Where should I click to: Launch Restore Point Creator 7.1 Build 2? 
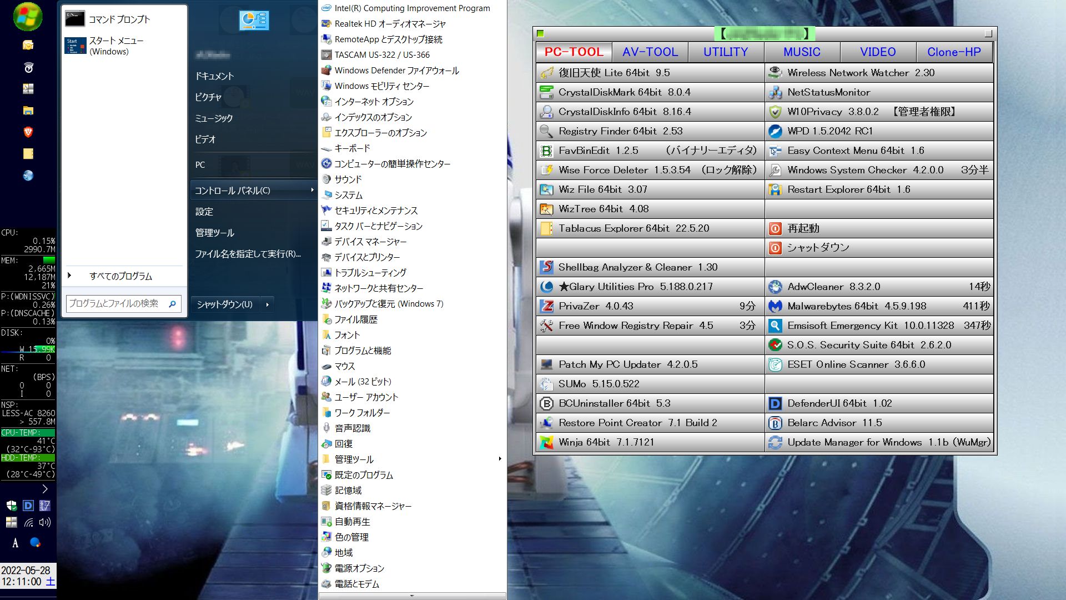(x=650, y=423)
